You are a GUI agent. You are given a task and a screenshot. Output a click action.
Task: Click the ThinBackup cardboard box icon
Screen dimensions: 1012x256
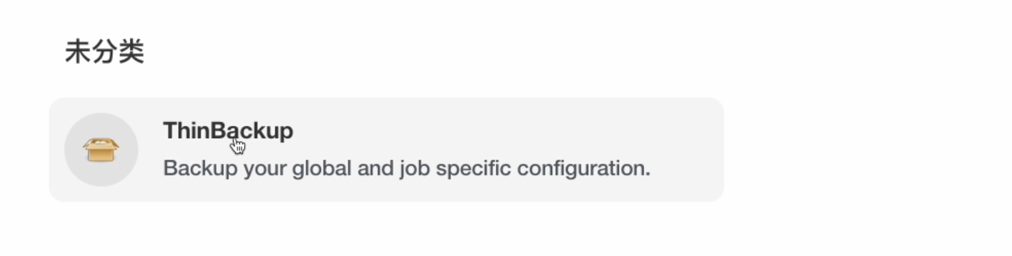click(x=101, y=150)
